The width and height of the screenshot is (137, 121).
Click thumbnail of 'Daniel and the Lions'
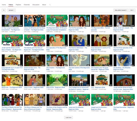point(35,60)
